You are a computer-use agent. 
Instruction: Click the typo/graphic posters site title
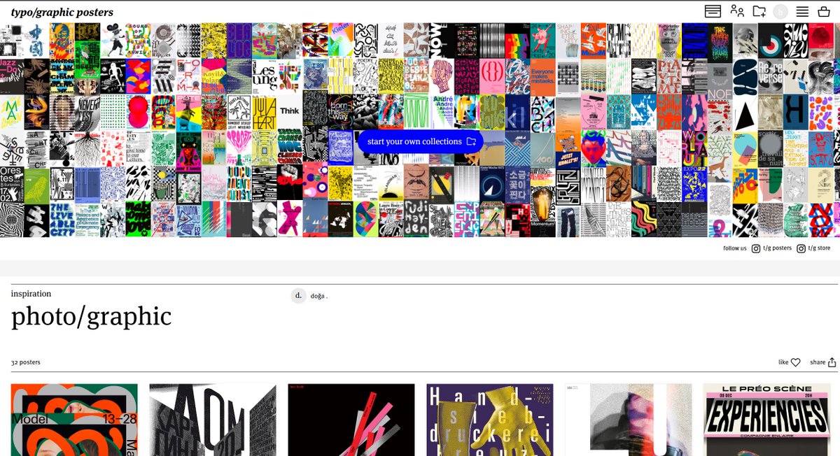coord(62,12)
